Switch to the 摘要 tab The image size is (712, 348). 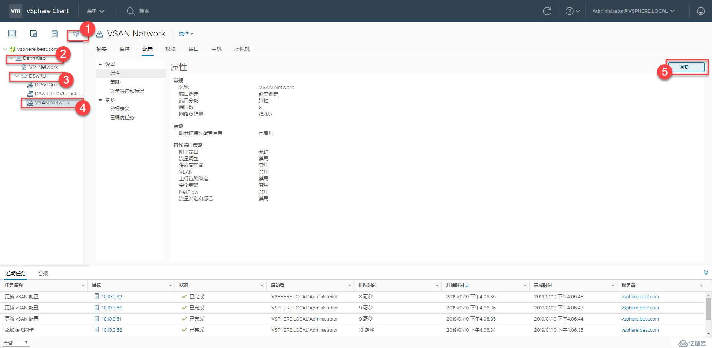(102, 49)
